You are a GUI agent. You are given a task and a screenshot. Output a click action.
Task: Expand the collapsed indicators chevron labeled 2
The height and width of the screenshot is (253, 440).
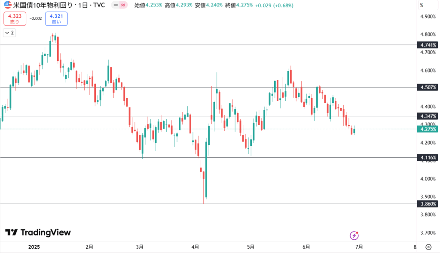pos(9,33)
